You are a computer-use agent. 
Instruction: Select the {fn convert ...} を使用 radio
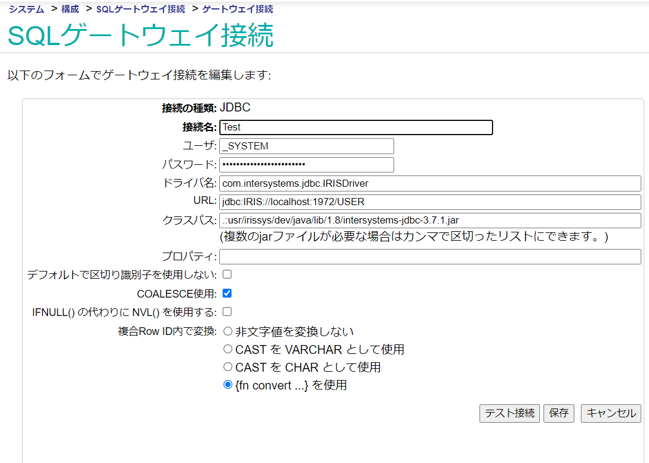click(228, 385)
